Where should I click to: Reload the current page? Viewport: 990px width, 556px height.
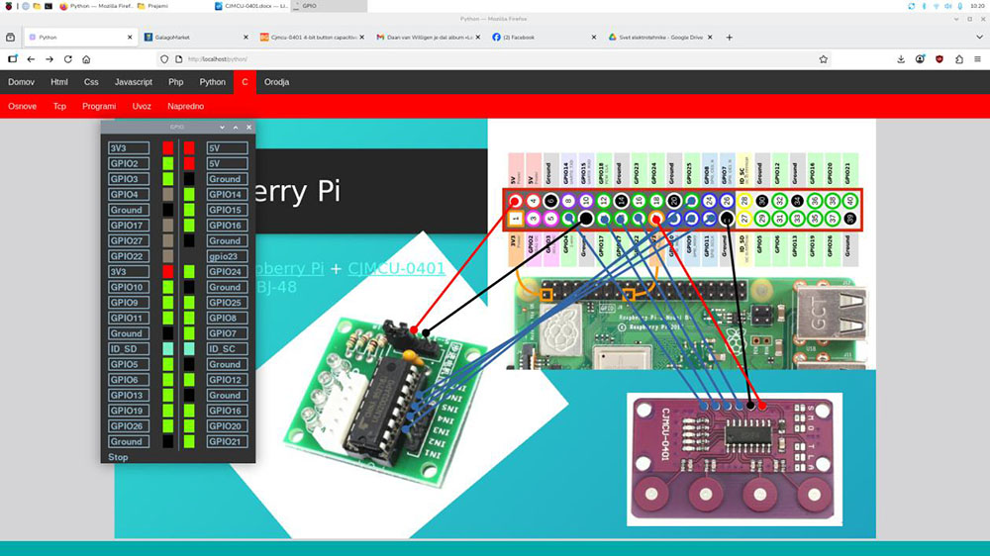pos(67,59)
